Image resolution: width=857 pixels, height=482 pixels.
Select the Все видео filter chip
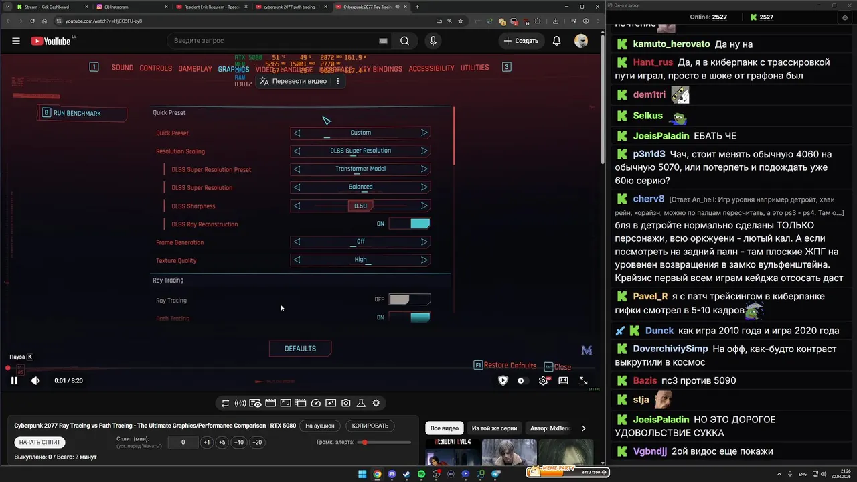pos(445,428)
